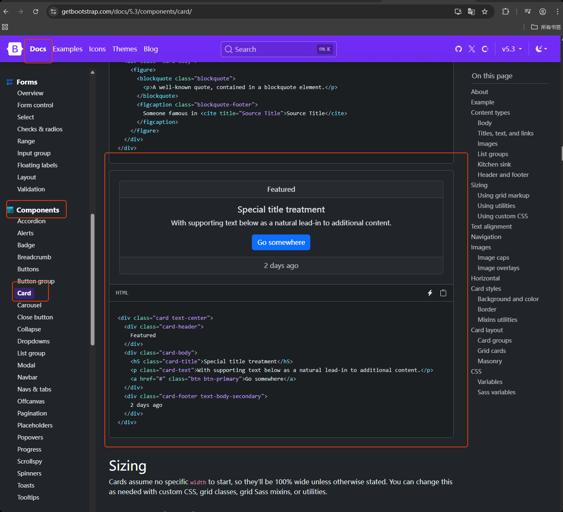This screenshot has width=563, height=512.
Task: Open all bookmarks folder
Action: click(x=546, y=27)
